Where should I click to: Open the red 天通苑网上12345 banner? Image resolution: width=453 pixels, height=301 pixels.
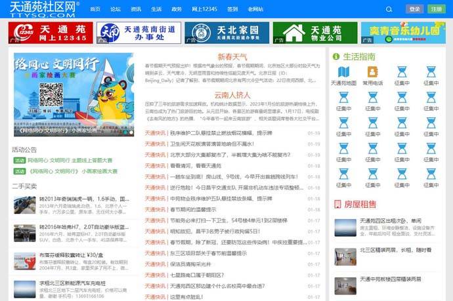point(51,33)
